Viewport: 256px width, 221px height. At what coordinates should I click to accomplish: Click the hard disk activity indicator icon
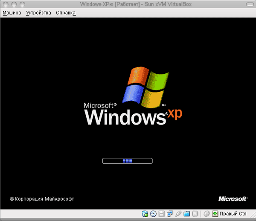coord(145,214)
